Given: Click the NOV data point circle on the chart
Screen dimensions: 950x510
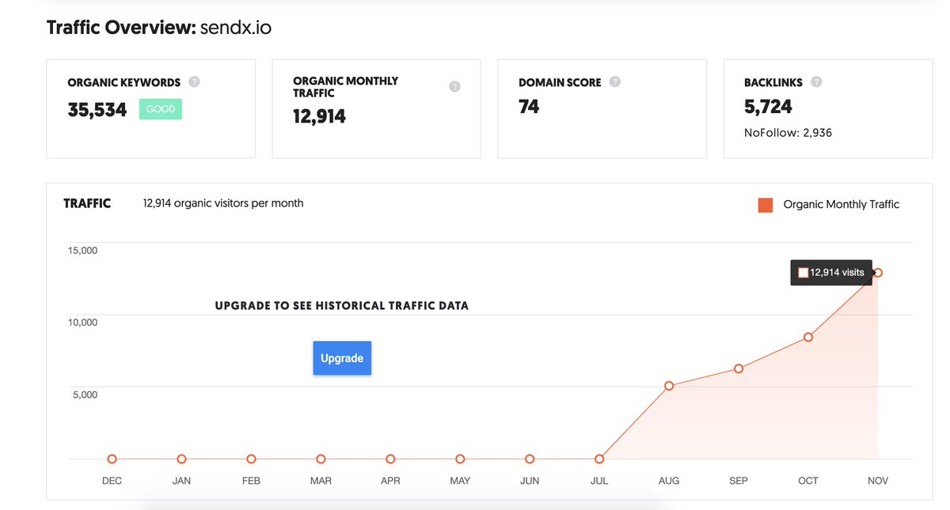Looking at the screenshot, I should coord(878,272).
